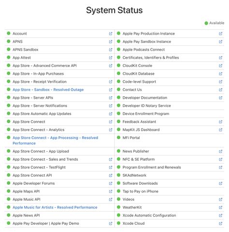Open link icon for Apple Pay Developer row

111,223
